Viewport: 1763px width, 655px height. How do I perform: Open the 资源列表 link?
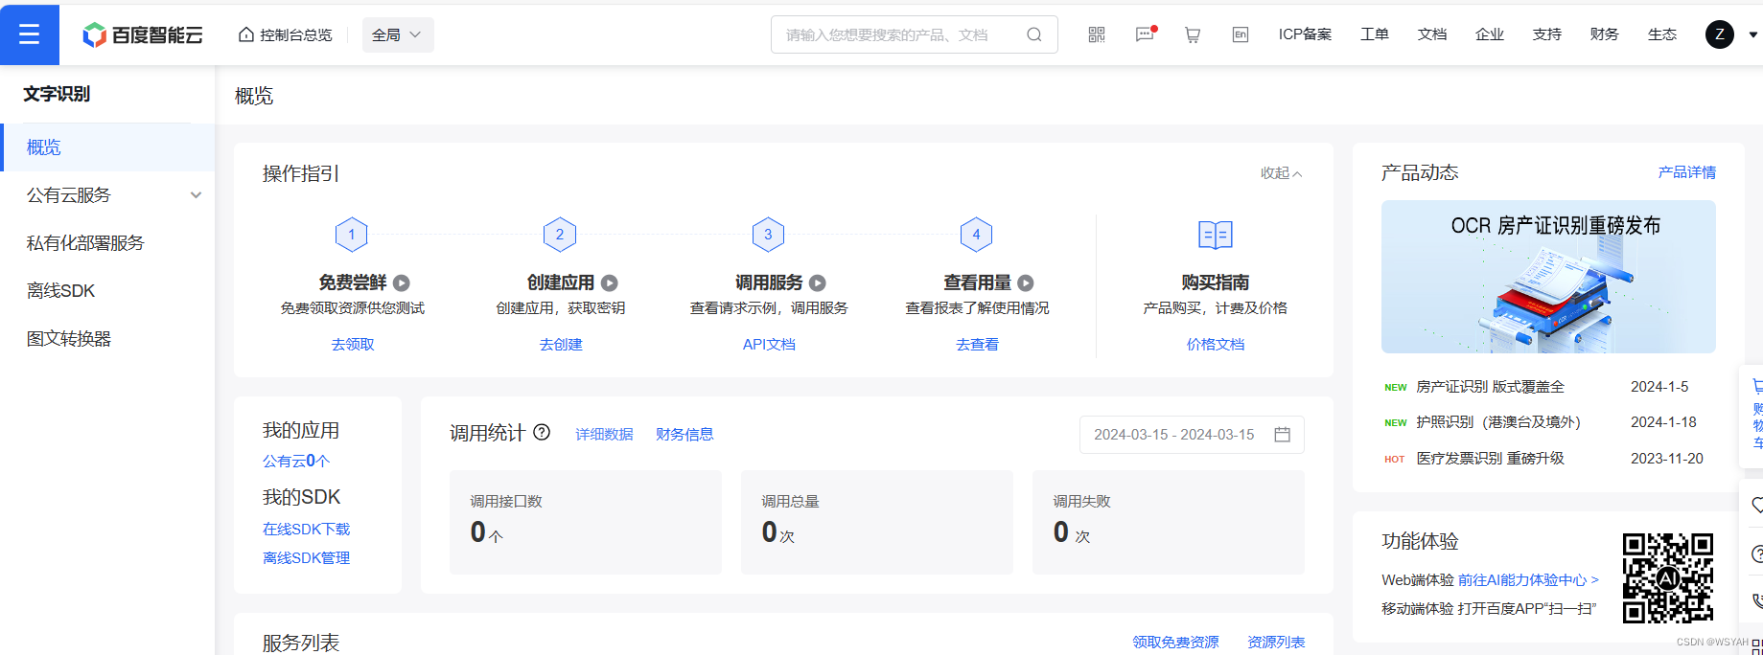click(x=1276, y=643)
